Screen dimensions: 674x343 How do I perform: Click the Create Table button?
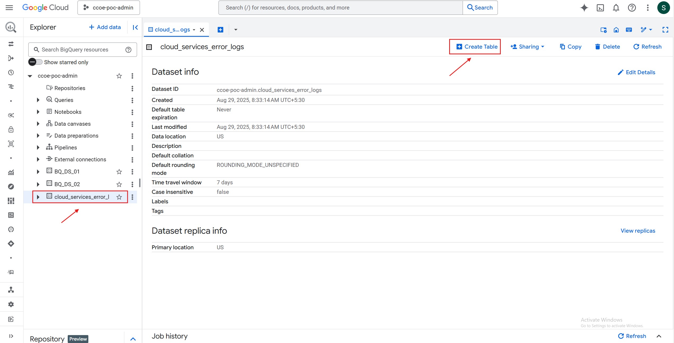coord(477,47)
